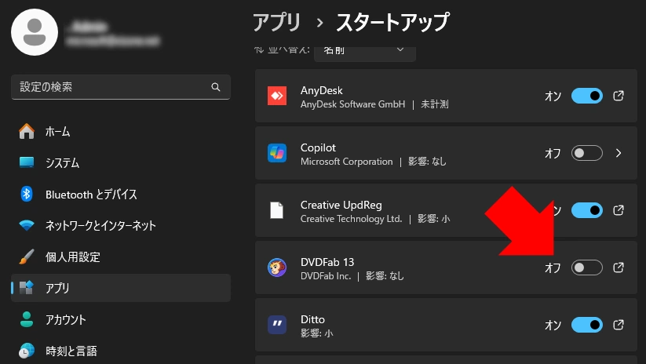Click AnyDesk Software GmbH publisher text

(x=352, y=104)
